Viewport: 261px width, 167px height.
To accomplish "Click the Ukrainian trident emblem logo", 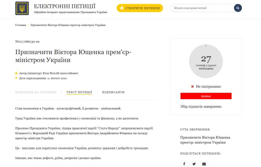I will [x=22, y=8].
